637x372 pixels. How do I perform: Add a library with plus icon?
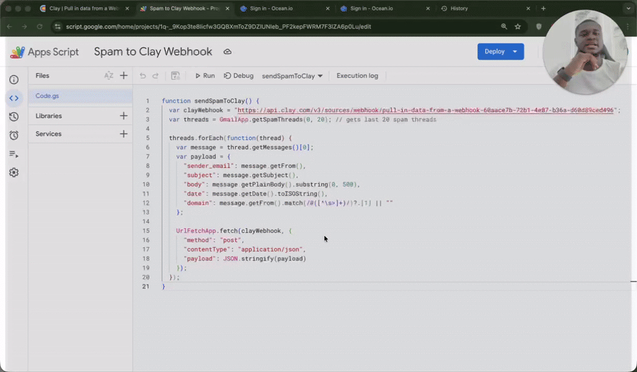124,116
